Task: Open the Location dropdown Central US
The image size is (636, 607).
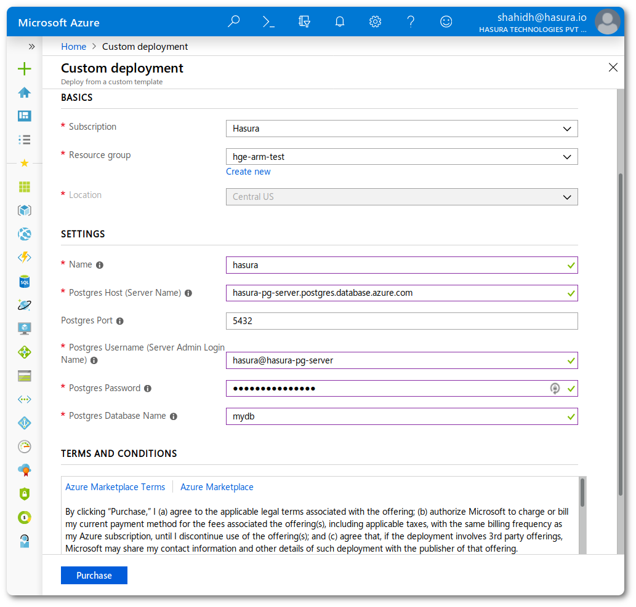Action: point(401,197)
